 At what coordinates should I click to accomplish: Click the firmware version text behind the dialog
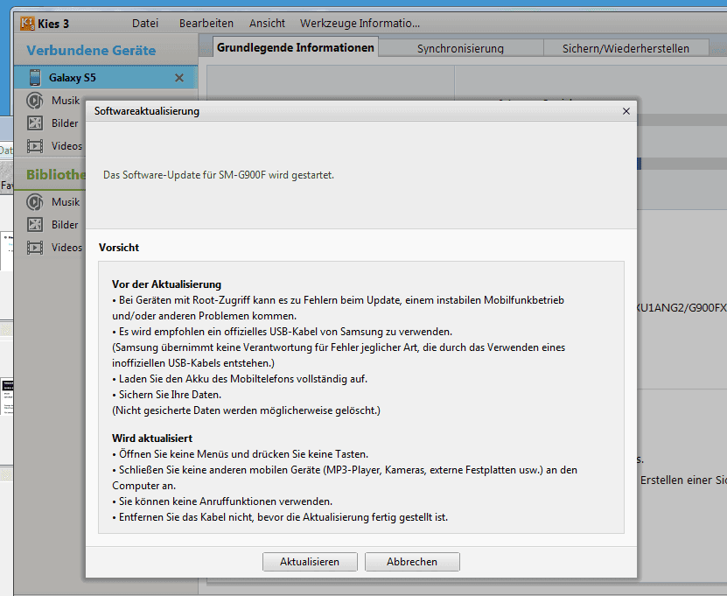[682, 307]
